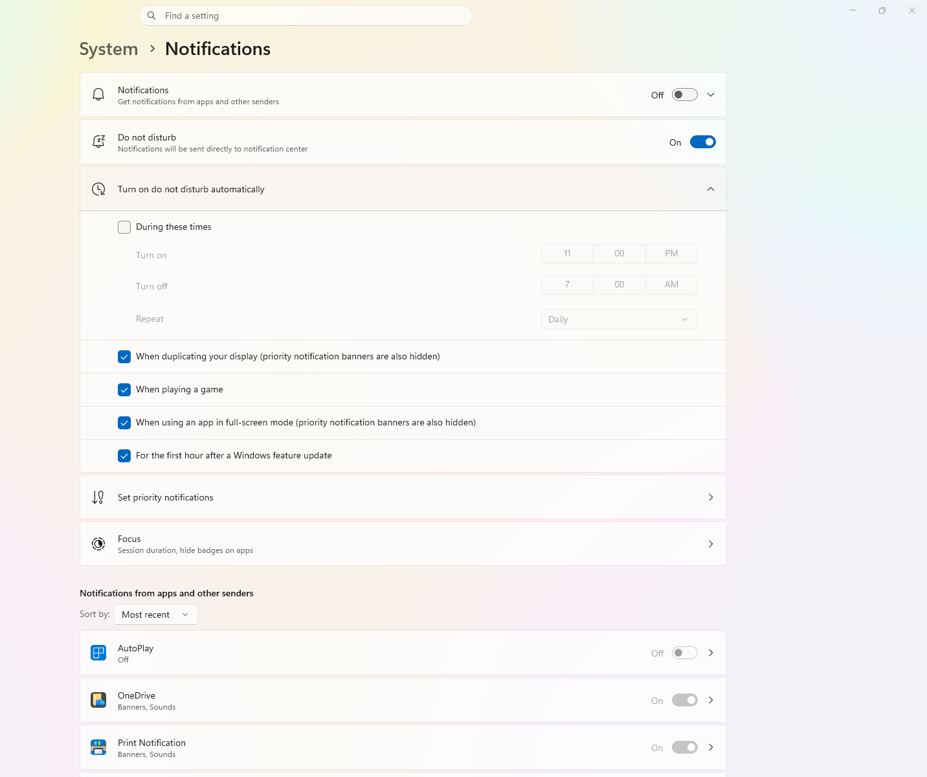Uncheck When playing a game
This screenshot has height=777, width=927.
tap(124, 390)
